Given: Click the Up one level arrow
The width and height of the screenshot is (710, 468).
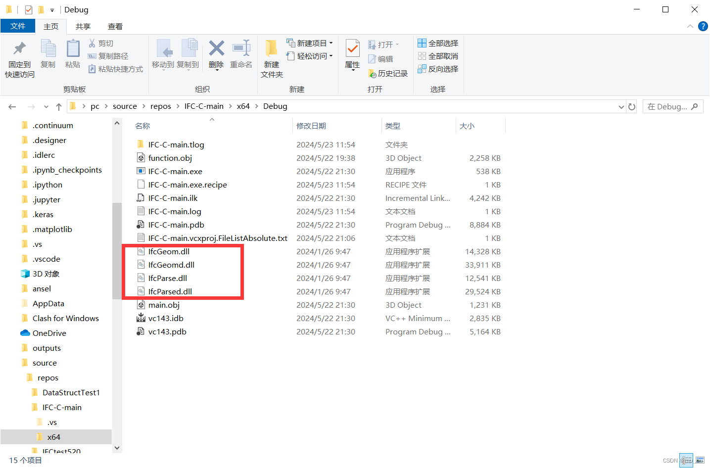Looking at the screenshot, I should click(x=59, y=107).
